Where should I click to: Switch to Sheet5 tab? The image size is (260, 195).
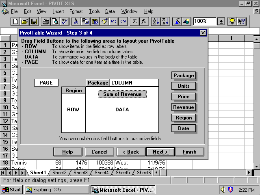click(123, 173)
